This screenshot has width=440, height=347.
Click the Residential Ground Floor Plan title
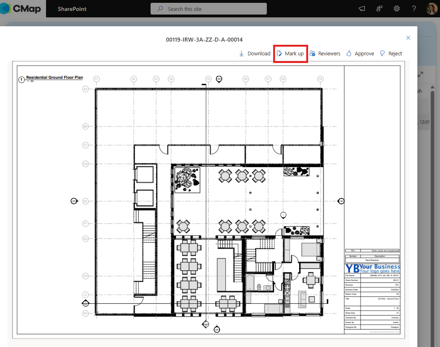pyautogui.click(x=54, y=77)
